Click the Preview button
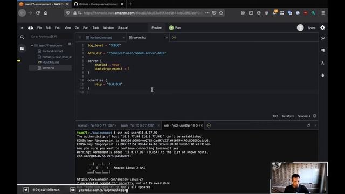The height and width of the screenshot is (194, 345). pyautogui.click(x=156, y=27)
